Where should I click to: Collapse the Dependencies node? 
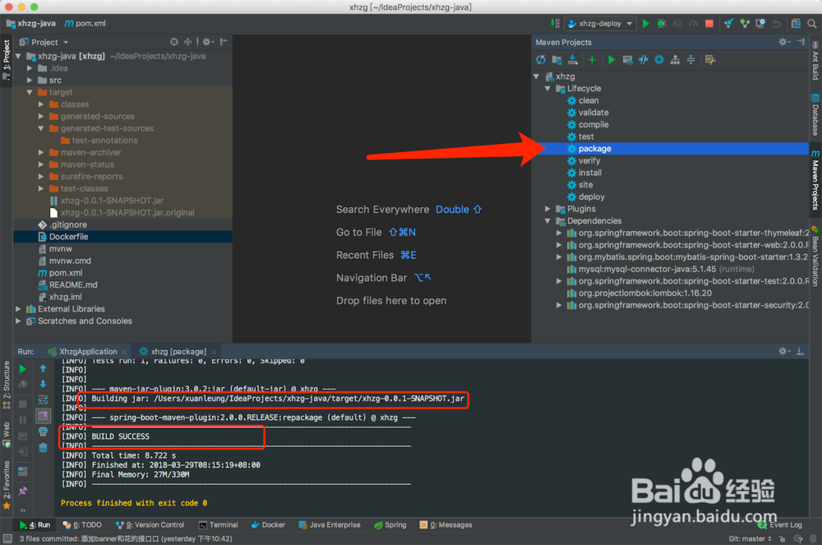coord(547,221)
